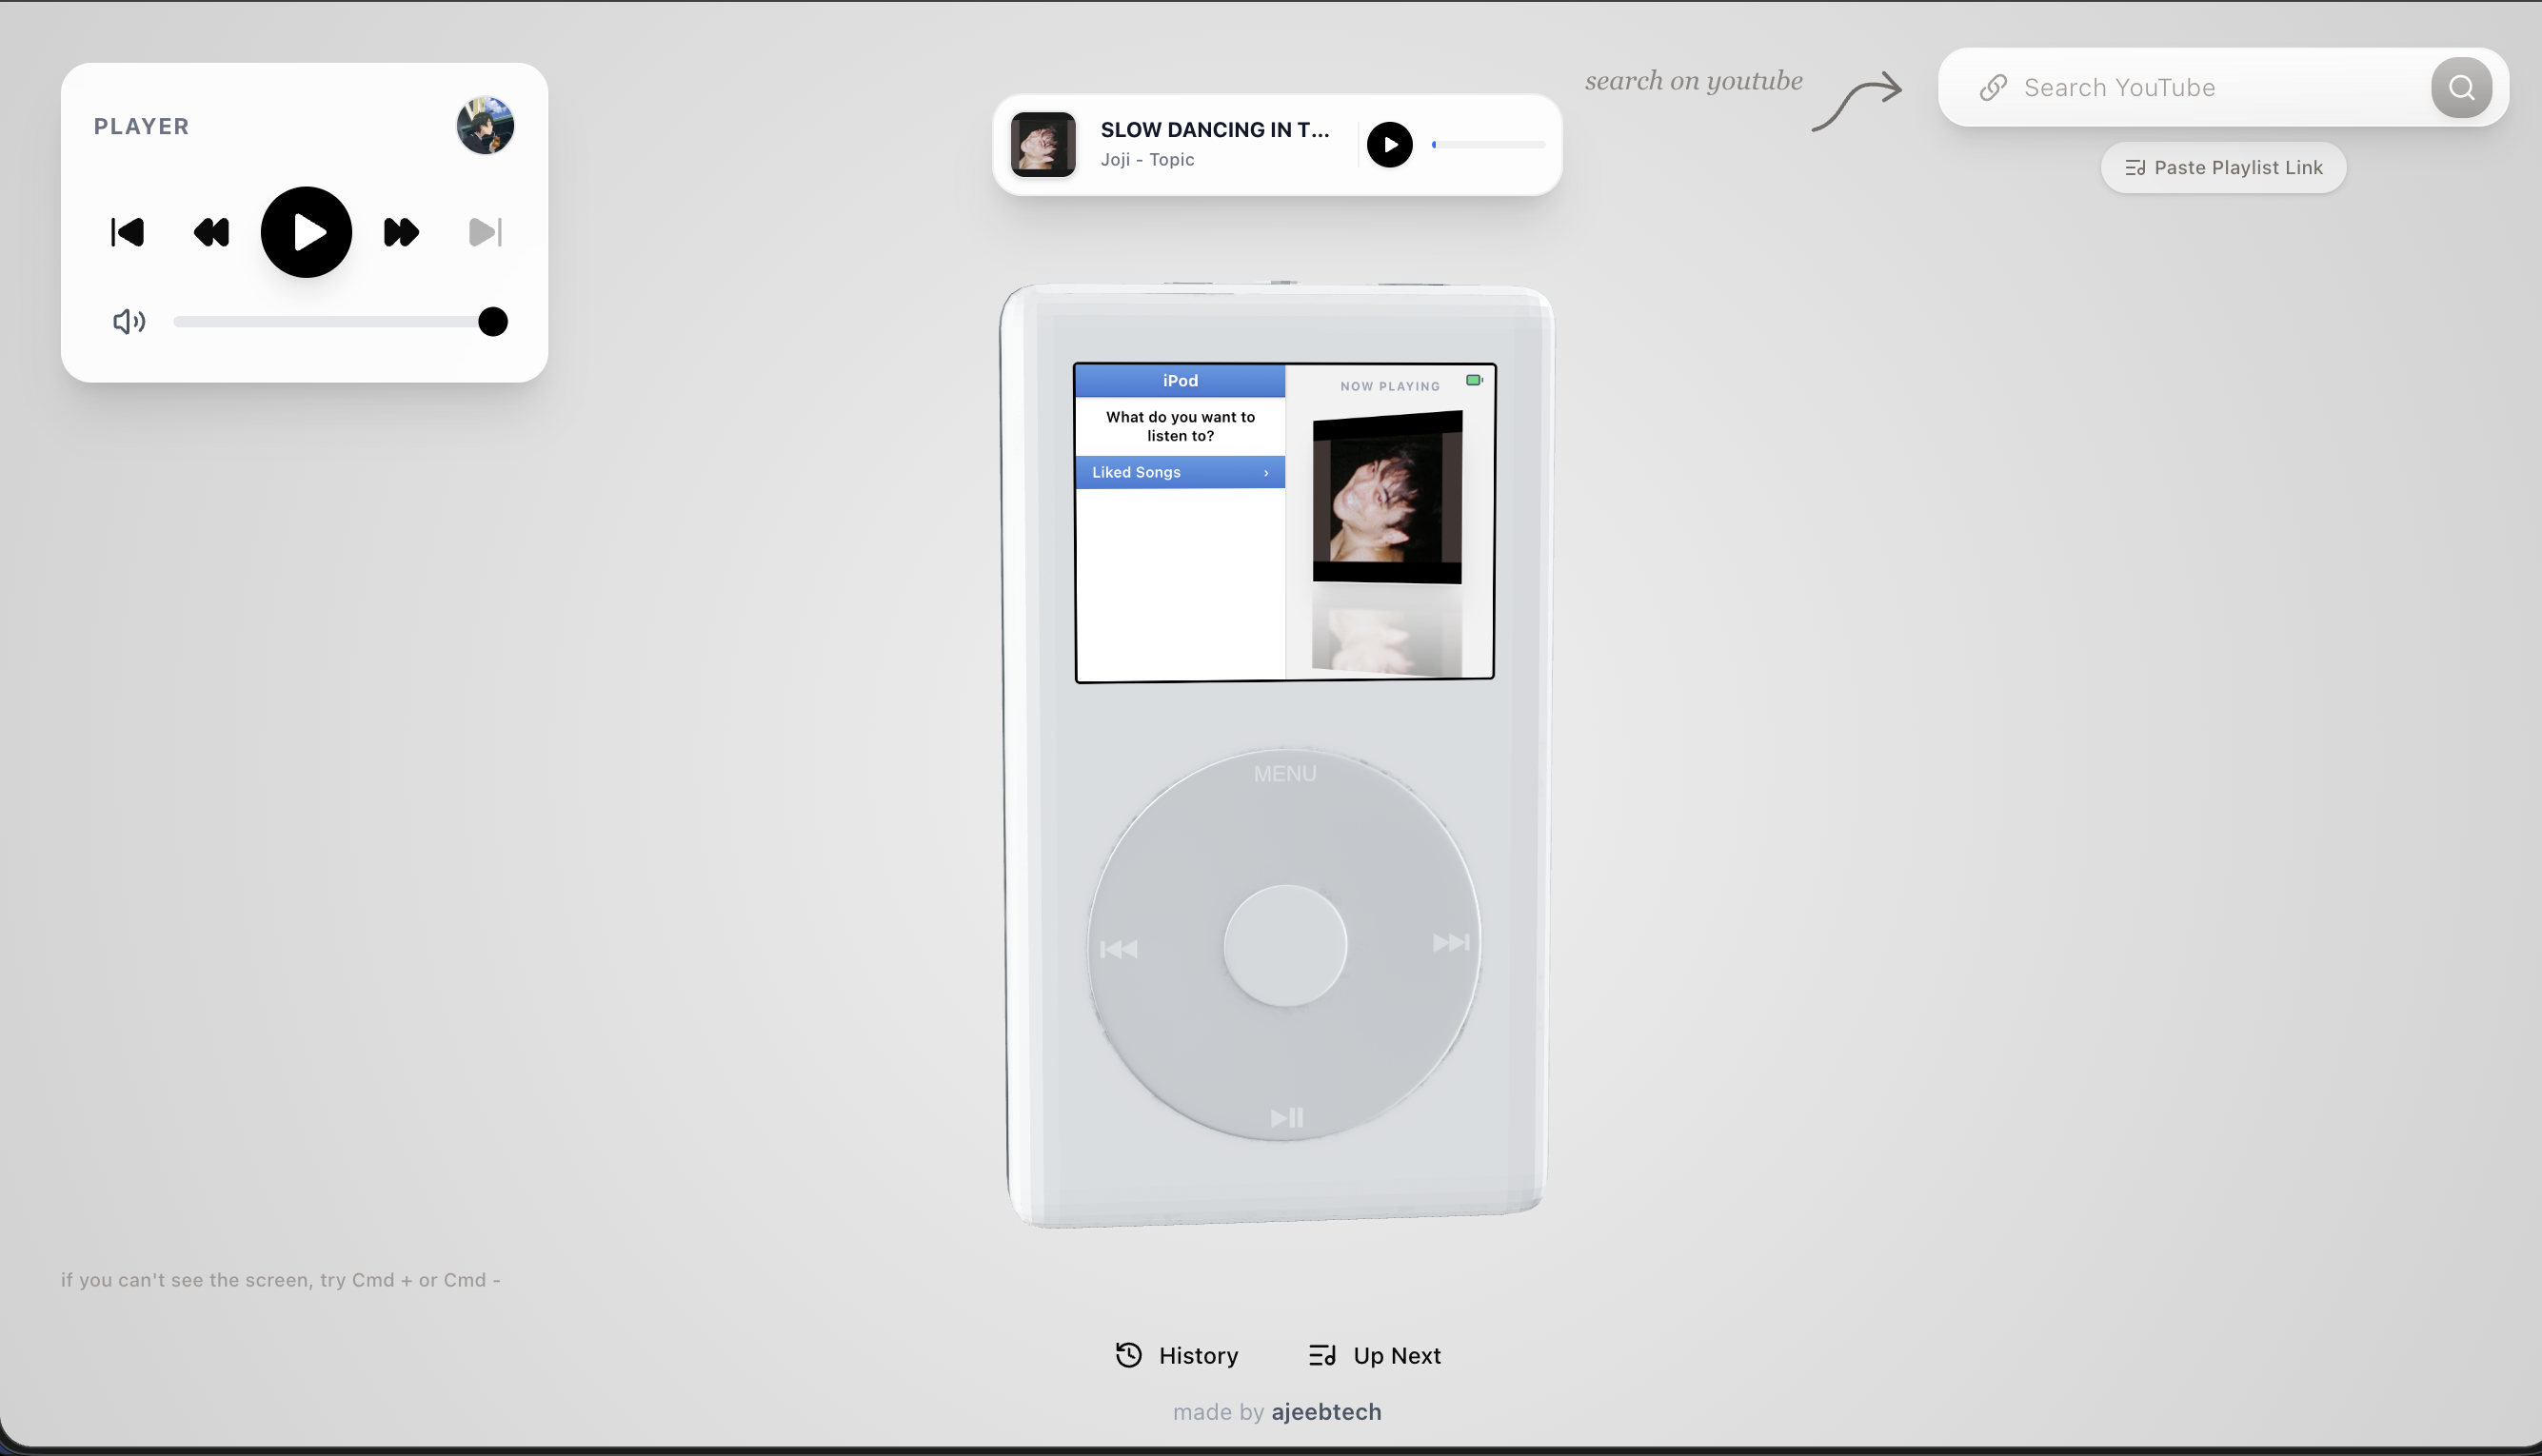
Task: Click the previous track skip-back icon
Action: click(x=127, y=232)
